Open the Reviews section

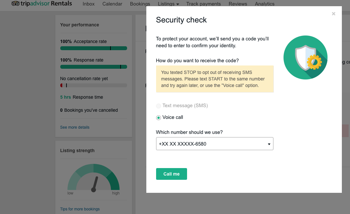pyautogui.click(x=238, y=4)
